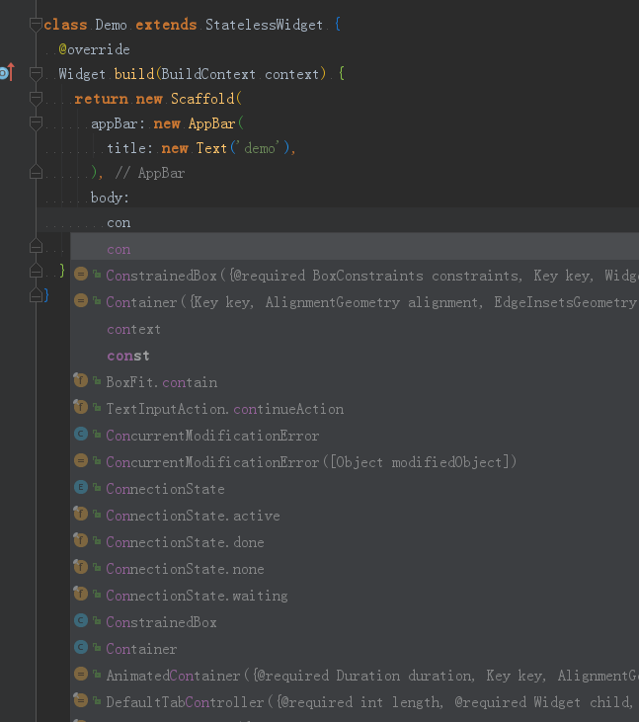The height and width of the screenshot is (722, 639).
Task: Pick ConnectionState.none from completion list
Action: coord(355,569)
